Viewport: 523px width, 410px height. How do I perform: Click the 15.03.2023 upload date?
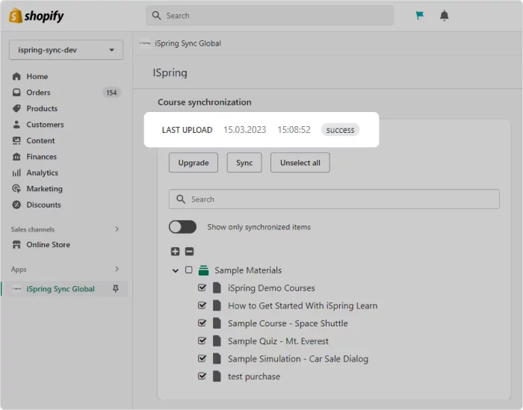[245, 130]
